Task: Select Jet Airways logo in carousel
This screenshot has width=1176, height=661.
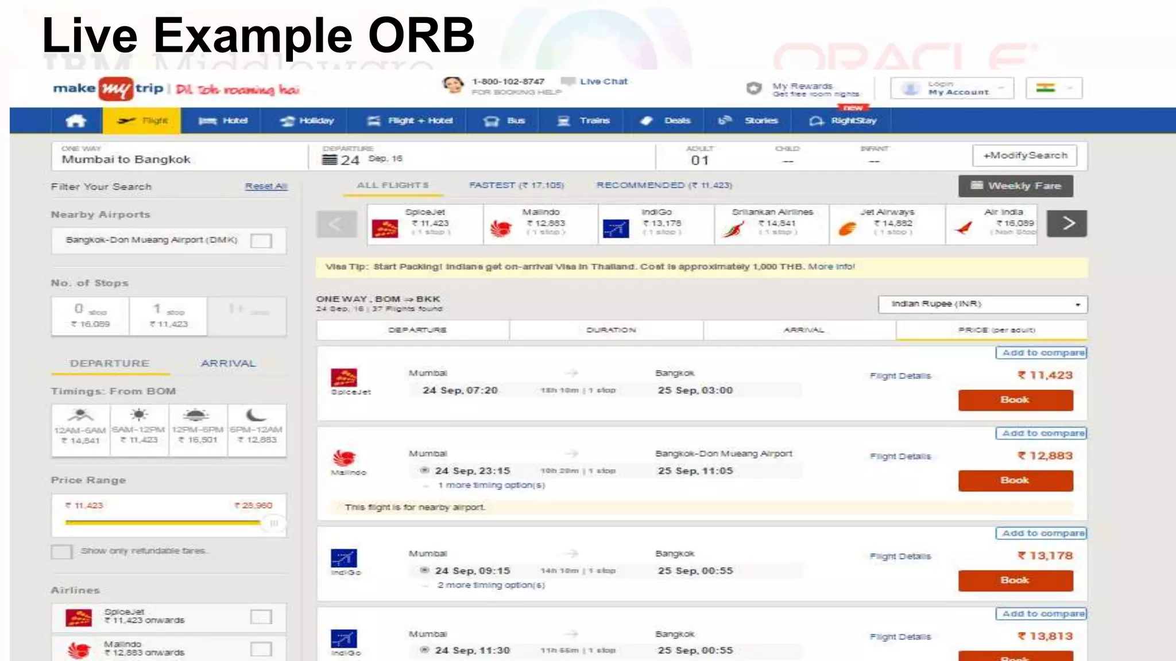Action: (848, 229)
